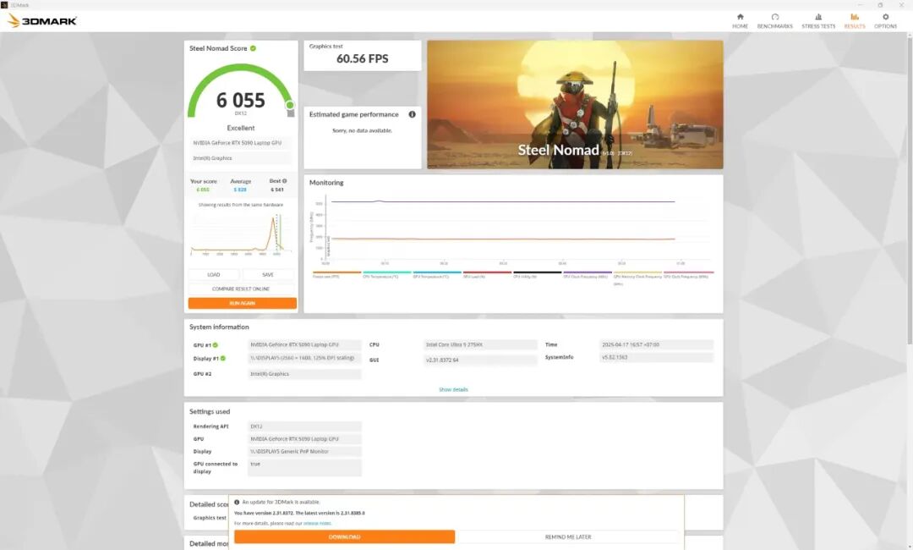Click the SystemInfo version field
The height and width of the screenshot is (550, 913).
(656, 357)
